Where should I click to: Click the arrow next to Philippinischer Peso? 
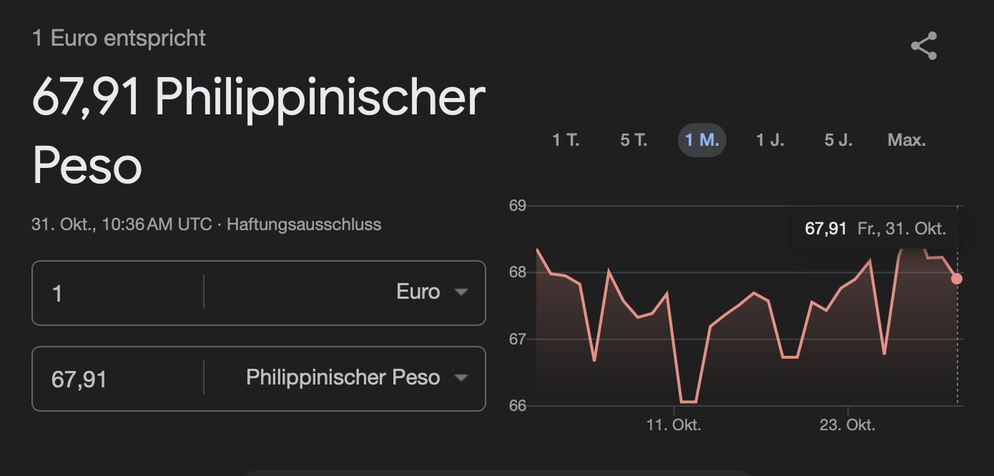[461, 378]
